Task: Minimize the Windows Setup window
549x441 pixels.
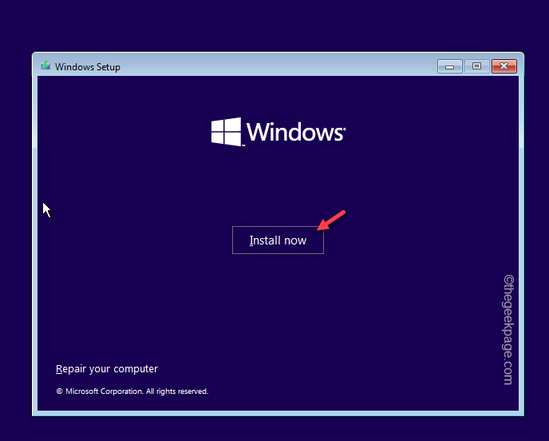Action: click(450, 66)
